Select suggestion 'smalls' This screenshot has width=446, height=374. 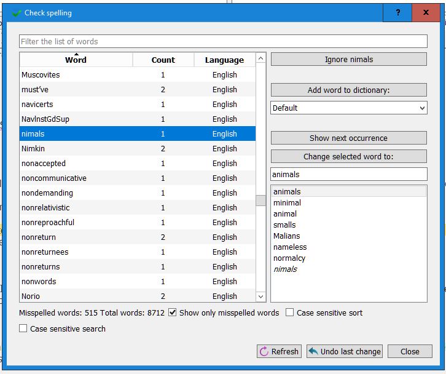click(x=349, y=225)
